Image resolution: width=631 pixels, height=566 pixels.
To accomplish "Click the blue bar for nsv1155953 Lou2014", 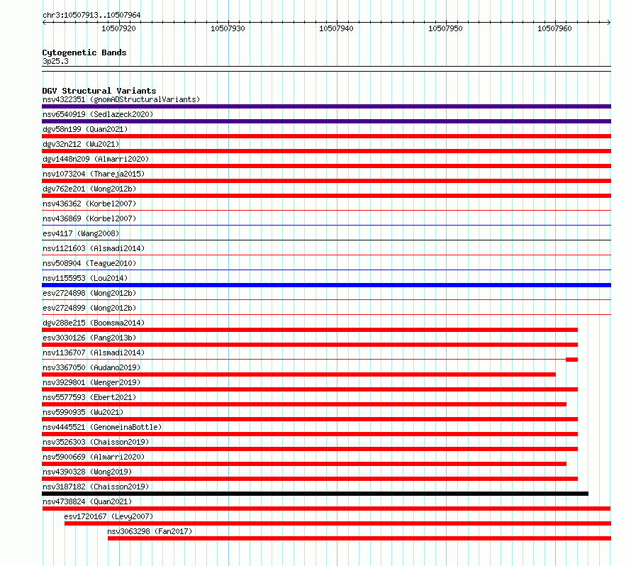I will coord(326,285).
